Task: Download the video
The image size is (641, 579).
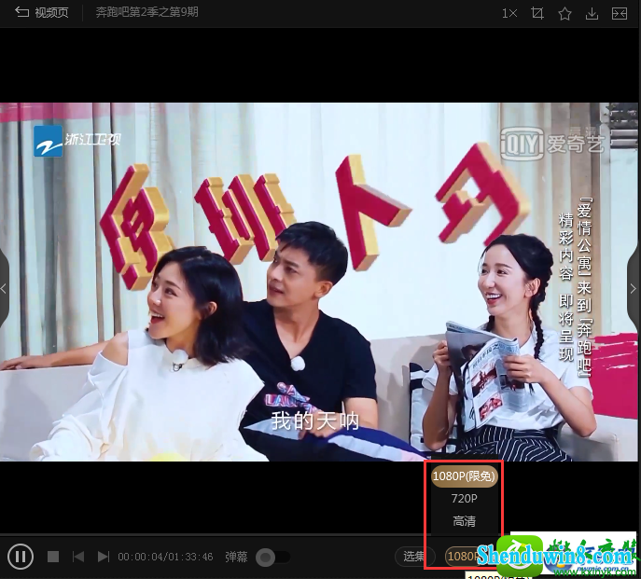Action: (592, 13)
